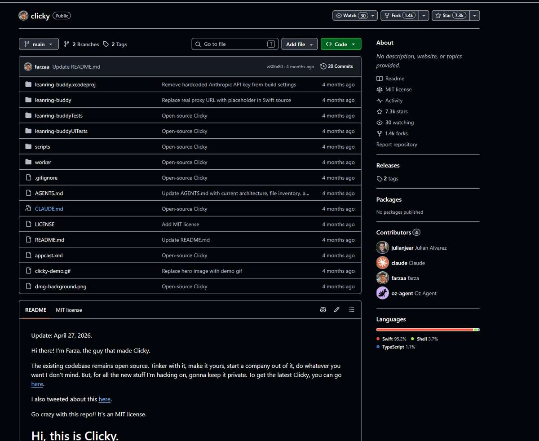Switch to the MIT license tab
Screen dimensions: 539x441
(x=69, y=310)
